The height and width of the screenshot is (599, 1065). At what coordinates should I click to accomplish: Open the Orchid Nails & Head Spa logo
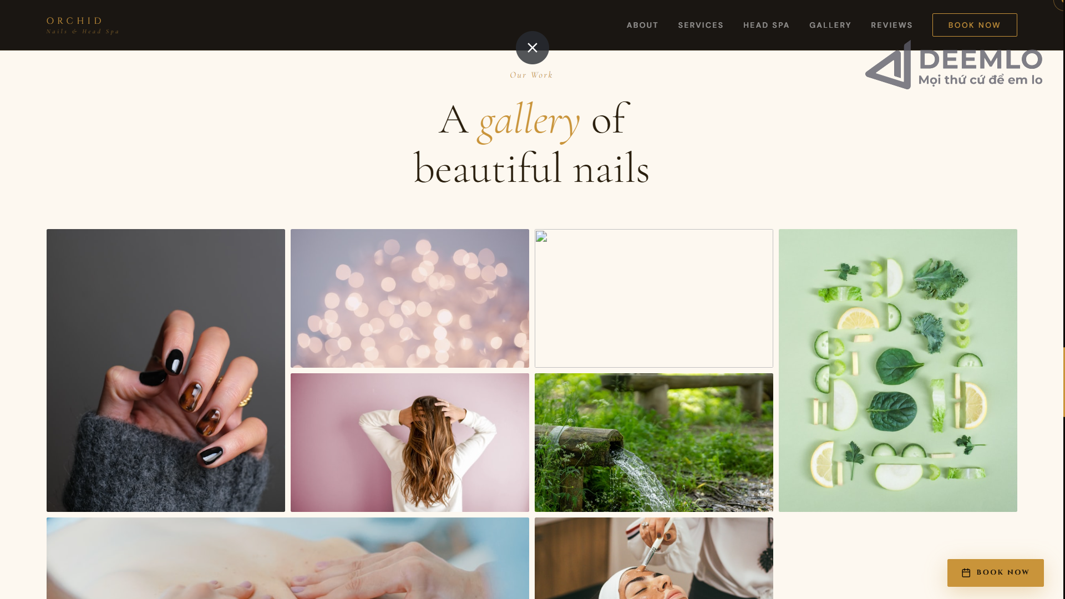point(83,26)
